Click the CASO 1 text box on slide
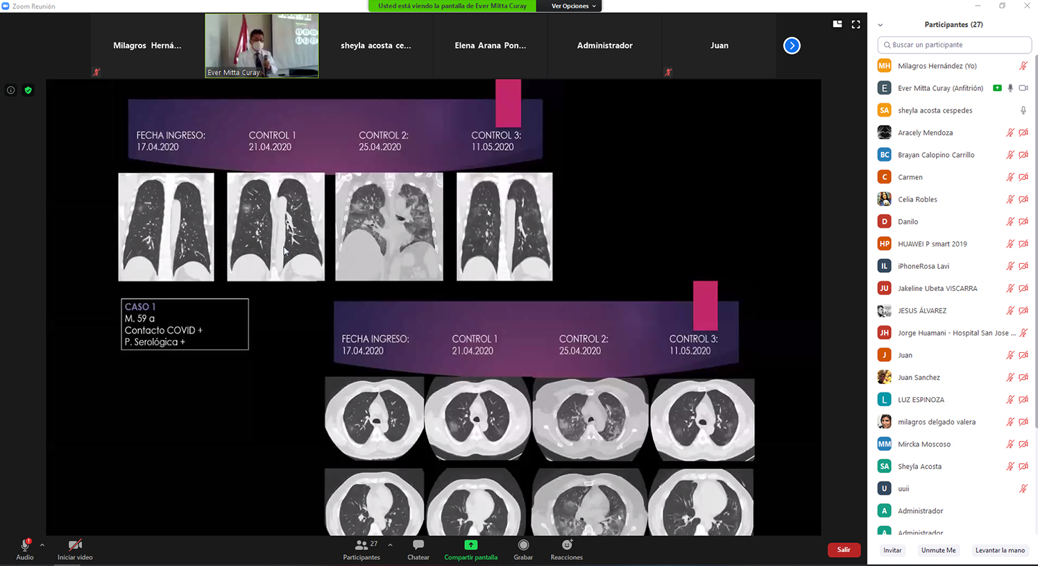 (x=185, y=324)
